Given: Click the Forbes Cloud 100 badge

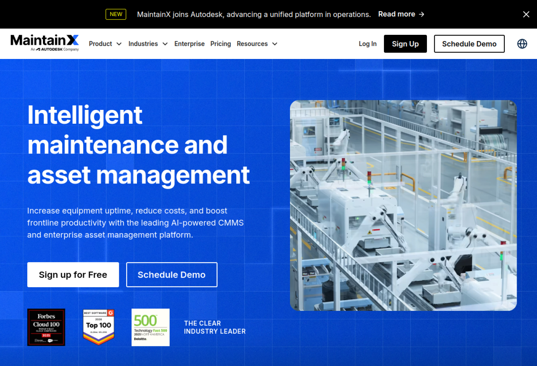Looking at the screenshot, I should pos(46,327).
